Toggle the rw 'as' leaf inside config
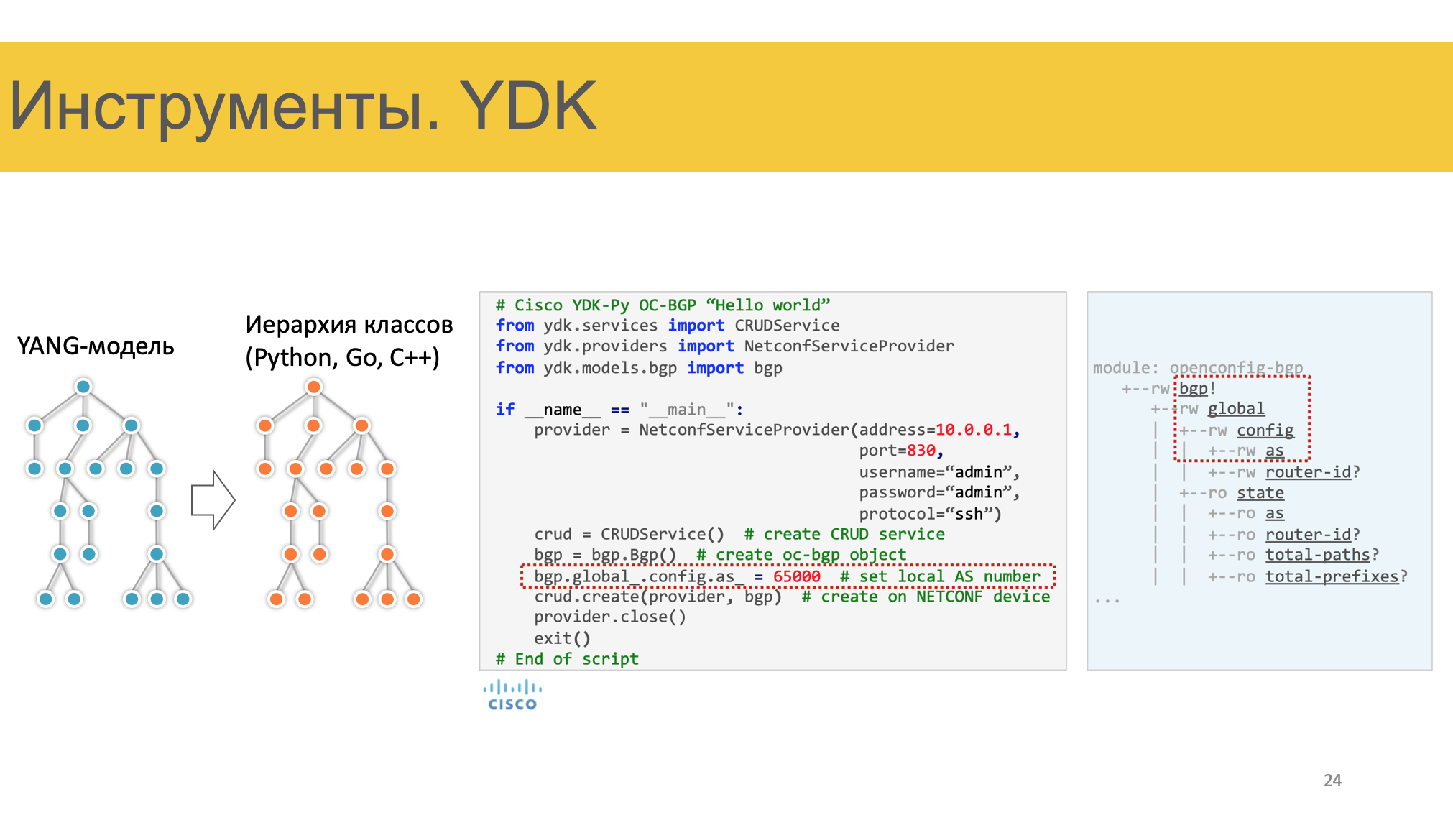The image size is (1453, 815). pos(1276,450)
